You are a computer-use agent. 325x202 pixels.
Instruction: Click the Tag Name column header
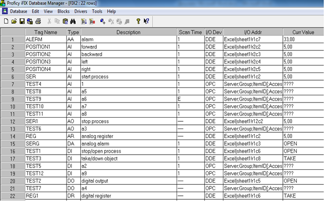click(46, 32)
